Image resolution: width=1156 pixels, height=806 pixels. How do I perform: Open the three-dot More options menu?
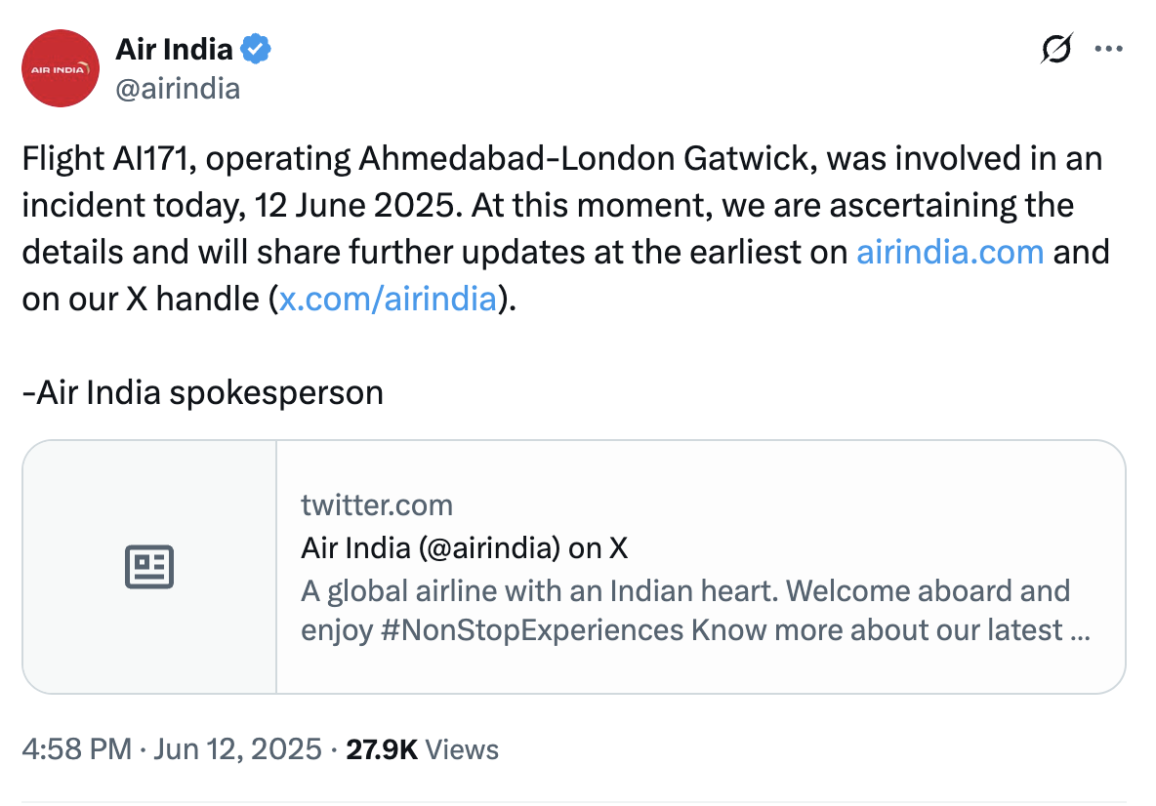[1108, 49]
